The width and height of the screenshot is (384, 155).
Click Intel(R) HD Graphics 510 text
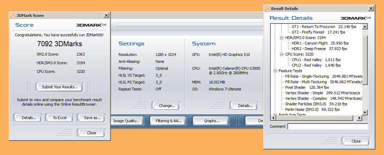[x=229, y=55]
